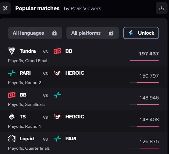The width and height of the screenshot is (169, 154).
Task: Click the lock icon on All platforms
Action: [111, 33]
